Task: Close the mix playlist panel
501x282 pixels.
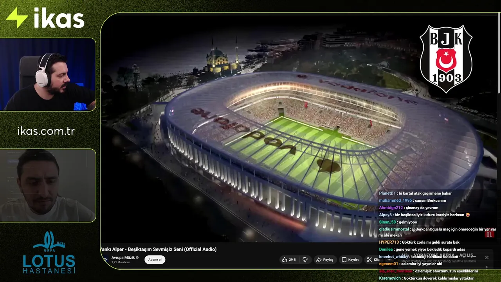Action: click(x=487, y=257)
